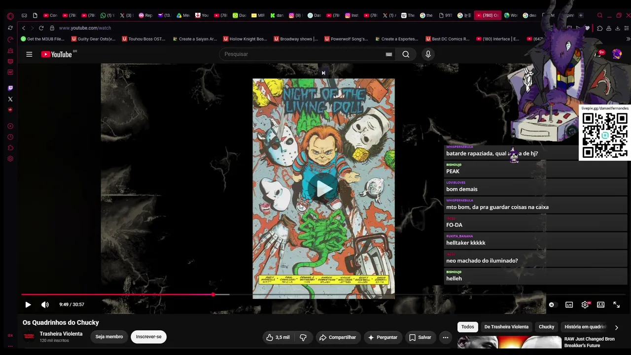Switch to the Duolingo tab
The width and height of the screenshot is (631, 355).
239,15
